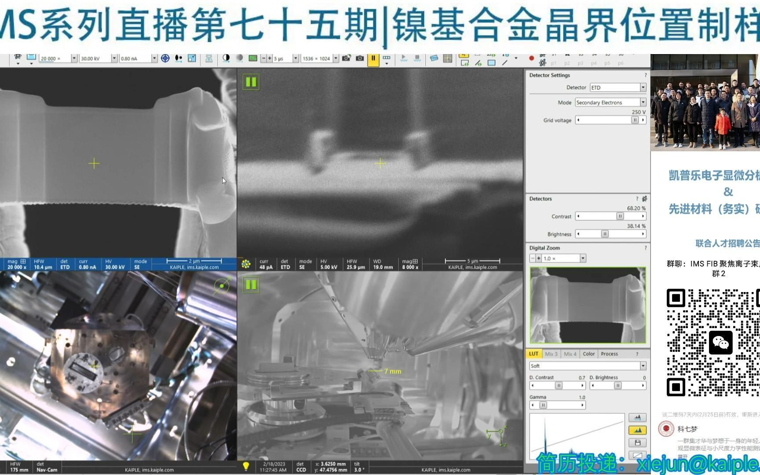Click the curr 48 pA databar field
This screenshot has width=760, height=475.
[266, 264]
